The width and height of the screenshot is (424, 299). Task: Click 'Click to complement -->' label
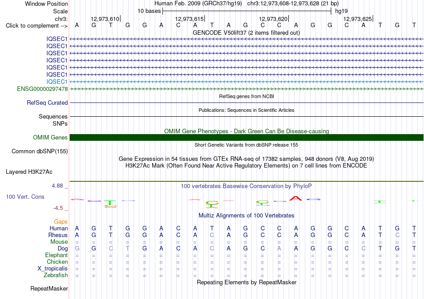point(37,26)
